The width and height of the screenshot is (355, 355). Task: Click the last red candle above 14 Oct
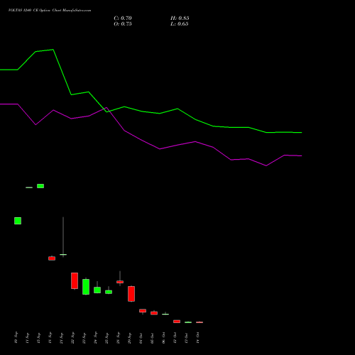point(200,322)
